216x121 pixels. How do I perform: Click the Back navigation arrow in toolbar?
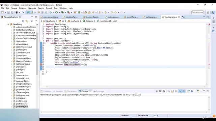tap(115, 12)
